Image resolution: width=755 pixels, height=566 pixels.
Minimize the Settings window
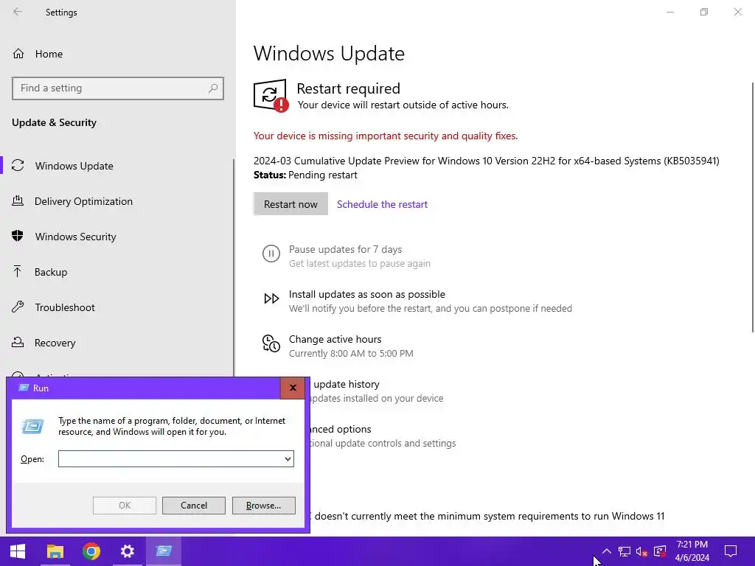pyautogui.click(x=669, y=12)
